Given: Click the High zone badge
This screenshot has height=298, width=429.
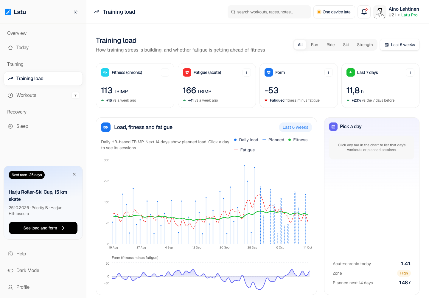Looking at the screenshot, I should 404,273.
